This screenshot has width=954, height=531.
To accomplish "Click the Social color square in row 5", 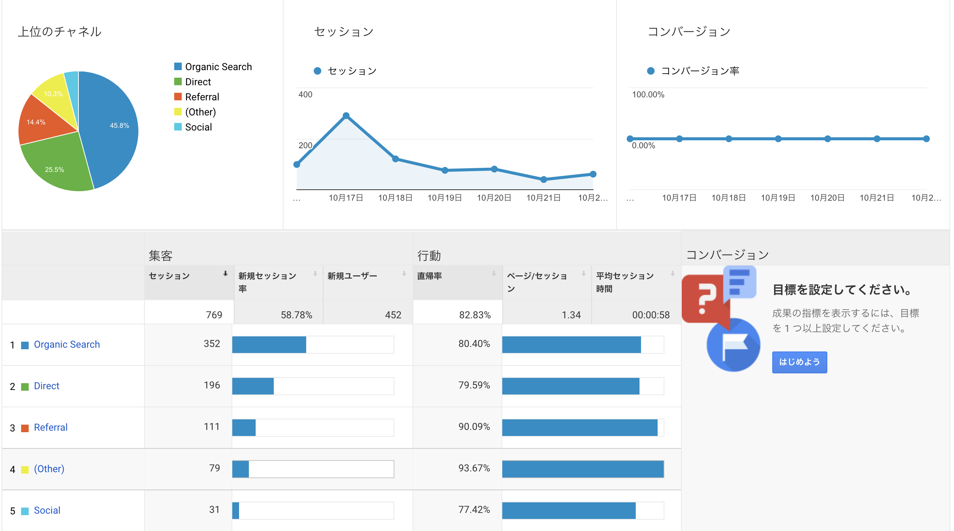I will [x=25, y=510].
